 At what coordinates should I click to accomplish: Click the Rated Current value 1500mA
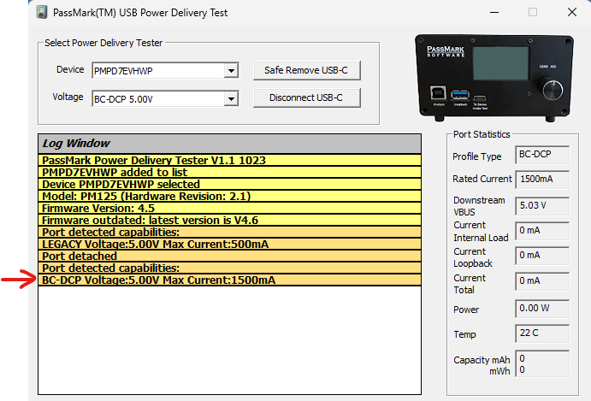542,179
